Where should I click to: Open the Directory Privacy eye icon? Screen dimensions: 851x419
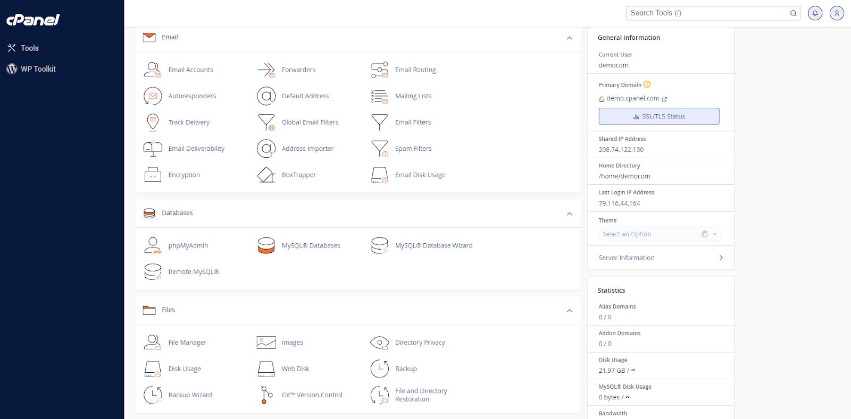point(379,343)
